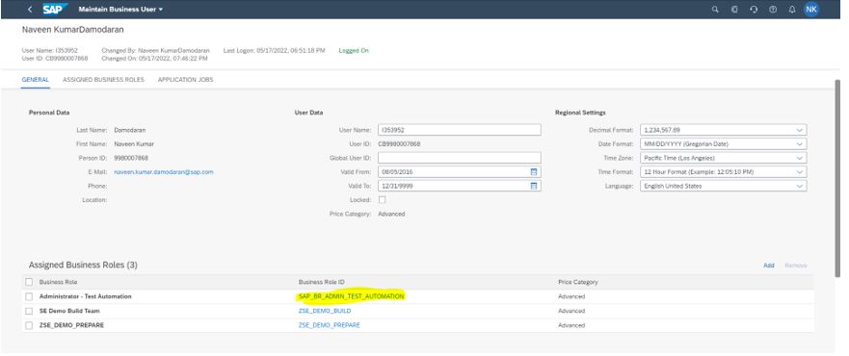Image resolution: width=849 pixels, height=356 pixels.
Task: Click User ID value CB9980007868 in User Data
Action: click(399, 143)
